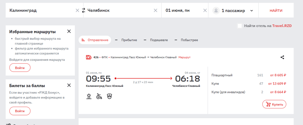Click arrival time 06:18
Screen dimensions: 303x125
coord(188,79)
